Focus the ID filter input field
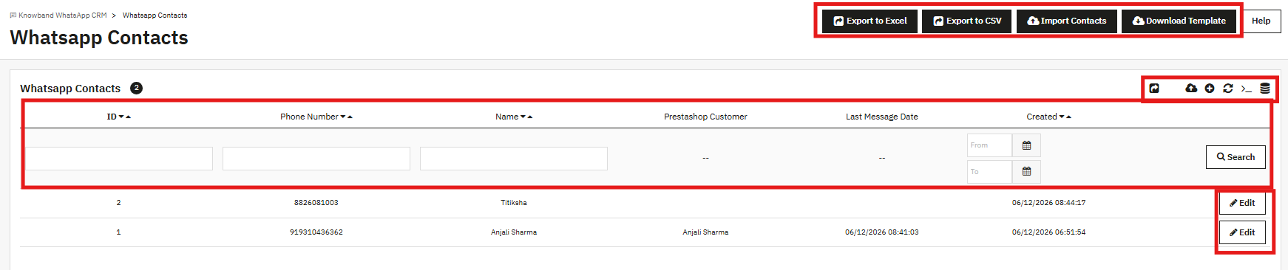This screenshot has width=1288, height=270. (x=119, y=159)
